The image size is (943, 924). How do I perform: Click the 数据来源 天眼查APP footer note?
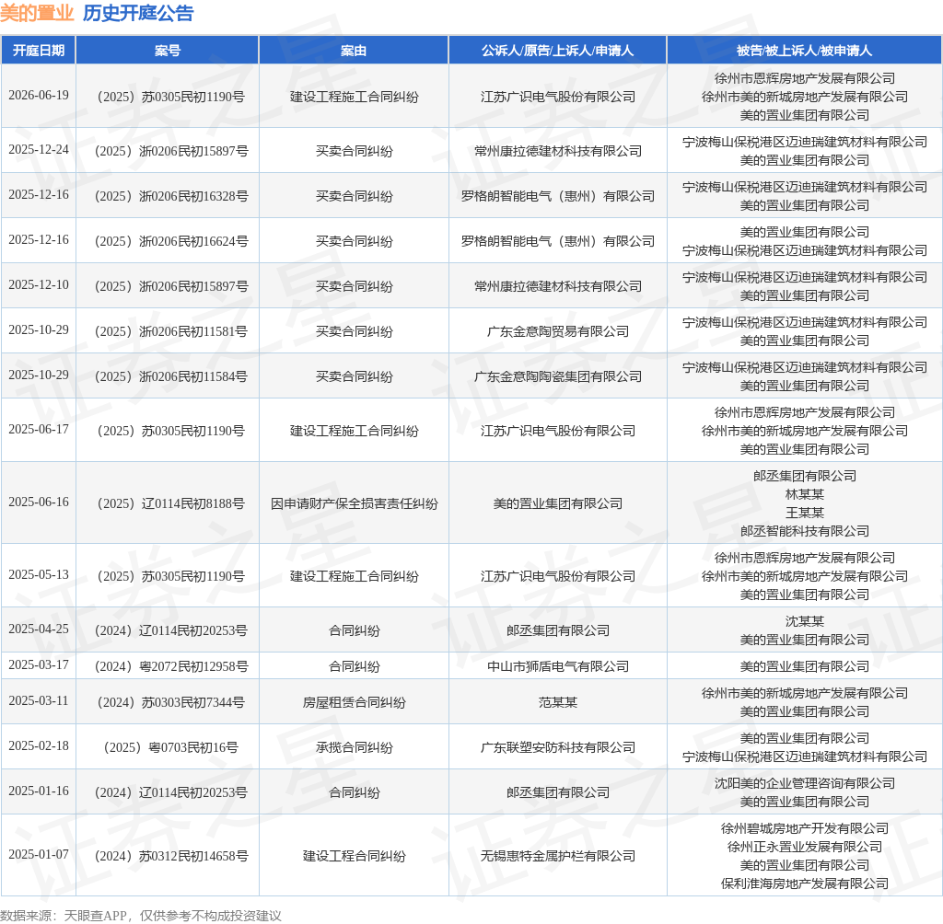(x=140, y=916)
